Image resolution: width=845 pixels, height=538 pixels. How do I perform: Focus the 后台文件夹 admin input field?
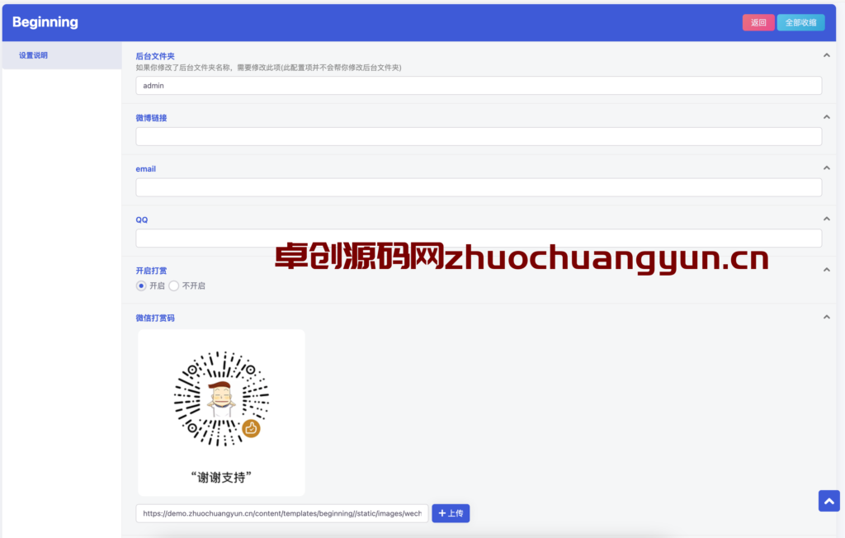tap(479, 85)
